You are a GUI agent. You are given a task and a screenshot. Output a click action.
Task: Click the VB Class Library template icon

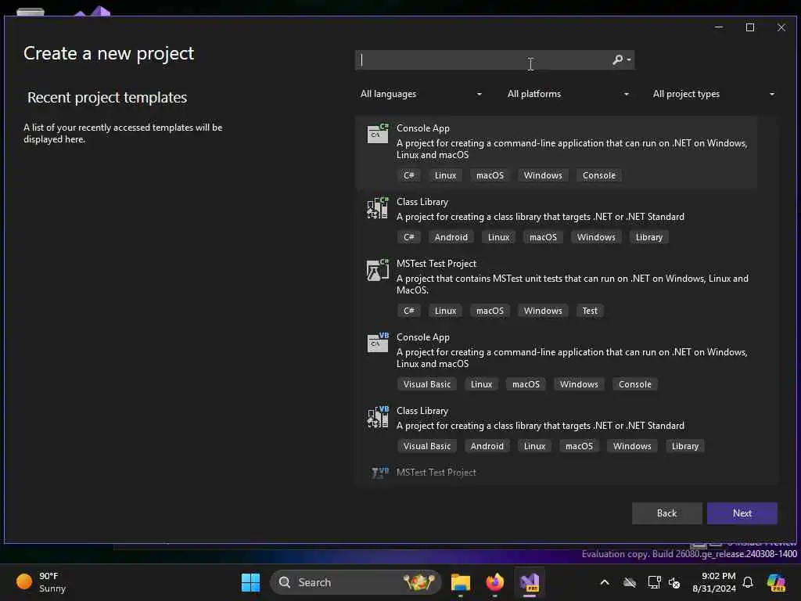pyautogui.click(x=378, y=416)
